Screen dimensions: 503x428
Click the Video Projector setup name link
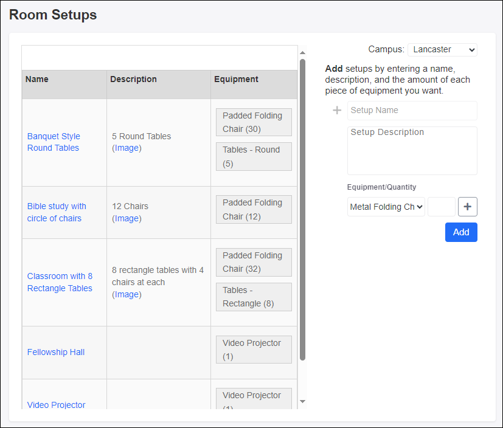(56, 405)
